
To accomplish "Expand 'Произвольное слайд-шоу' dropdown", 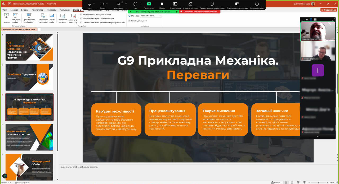I will tap(29, 19).
